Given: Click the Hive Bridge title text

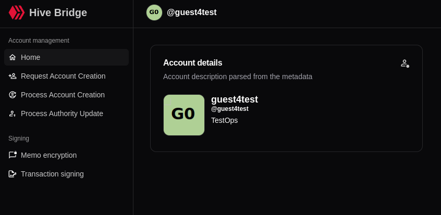Looking at the screenshot, I should coord(58,12).
